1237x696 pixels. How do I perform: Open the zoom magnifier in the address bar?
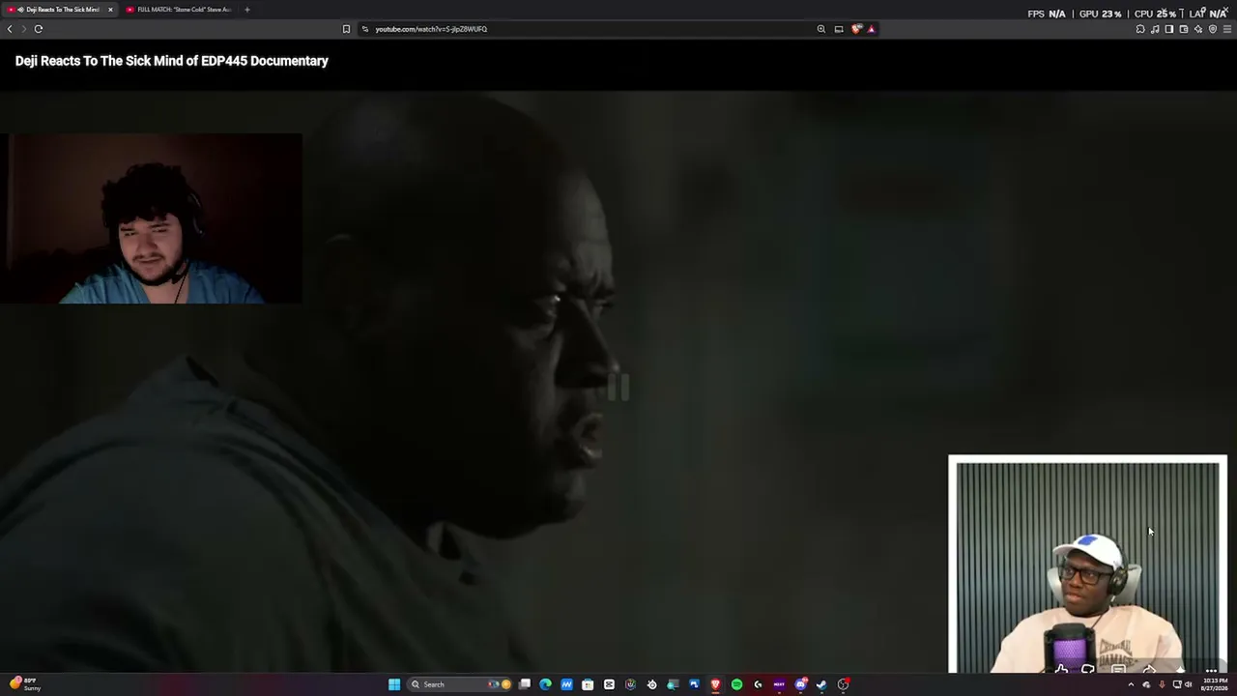click(x=821, y=29)
